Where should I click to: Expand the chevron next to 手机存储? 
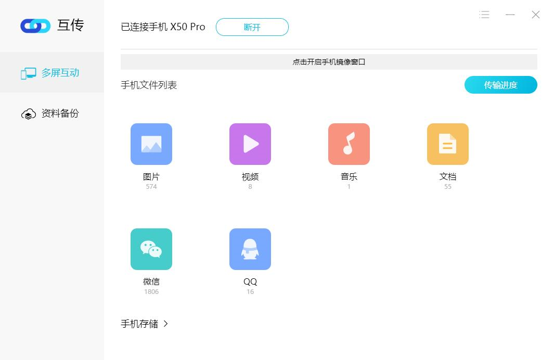coord(166,324)
